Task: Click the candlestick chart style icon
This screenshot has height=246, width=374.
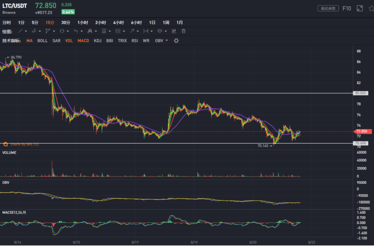Action: click(x=174, y=31)
